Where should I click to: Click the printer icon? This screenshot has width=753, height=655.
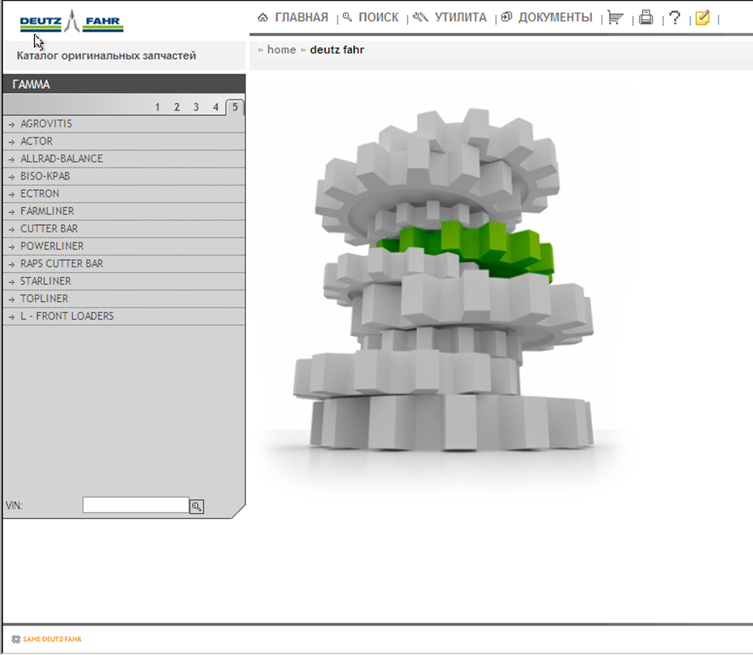(646, 18)
